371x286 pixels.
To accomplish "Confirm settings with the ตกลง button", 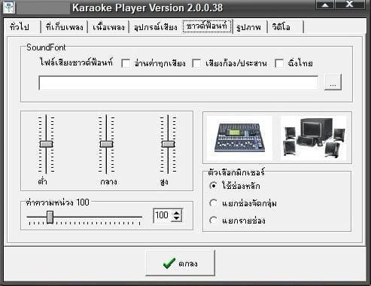I will (180, 263).
